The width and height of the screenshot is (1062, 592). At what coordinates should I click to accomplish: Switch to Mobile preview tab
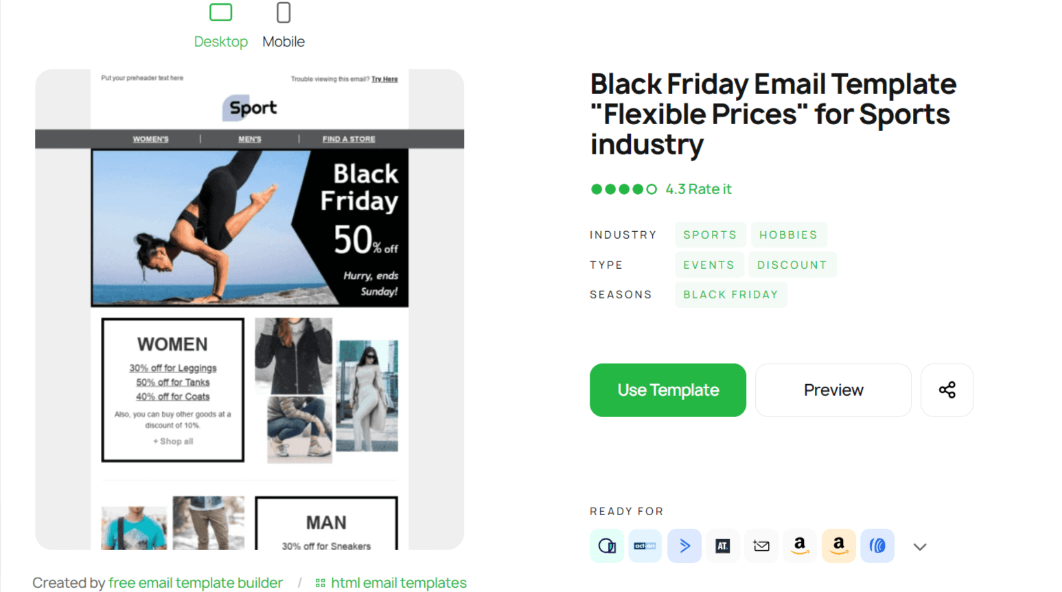click(284, 26)
